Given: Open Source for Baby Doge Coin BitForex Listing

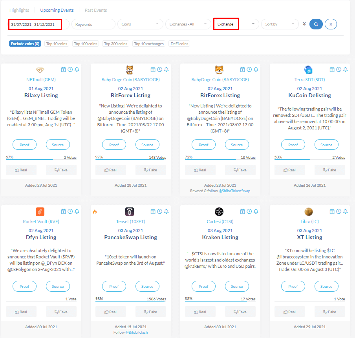Looking at the screenshot, I should [x=147, y=145].
